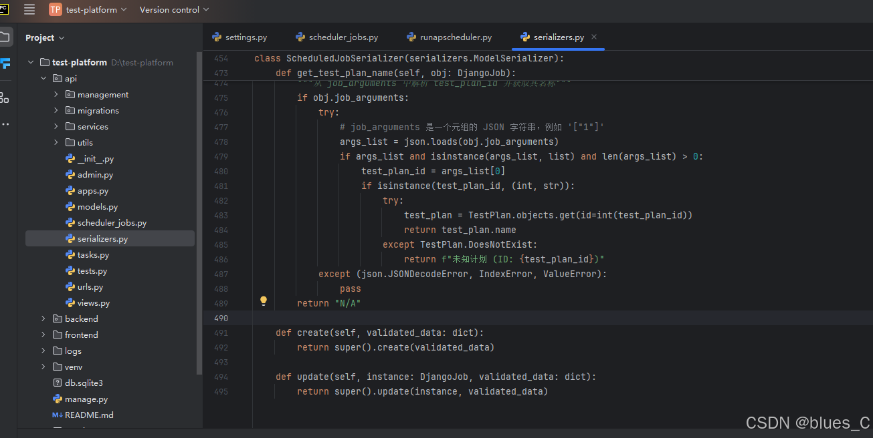Click the 'pass' statement on line 488
The image size is (873, 438).
(351, 288)
